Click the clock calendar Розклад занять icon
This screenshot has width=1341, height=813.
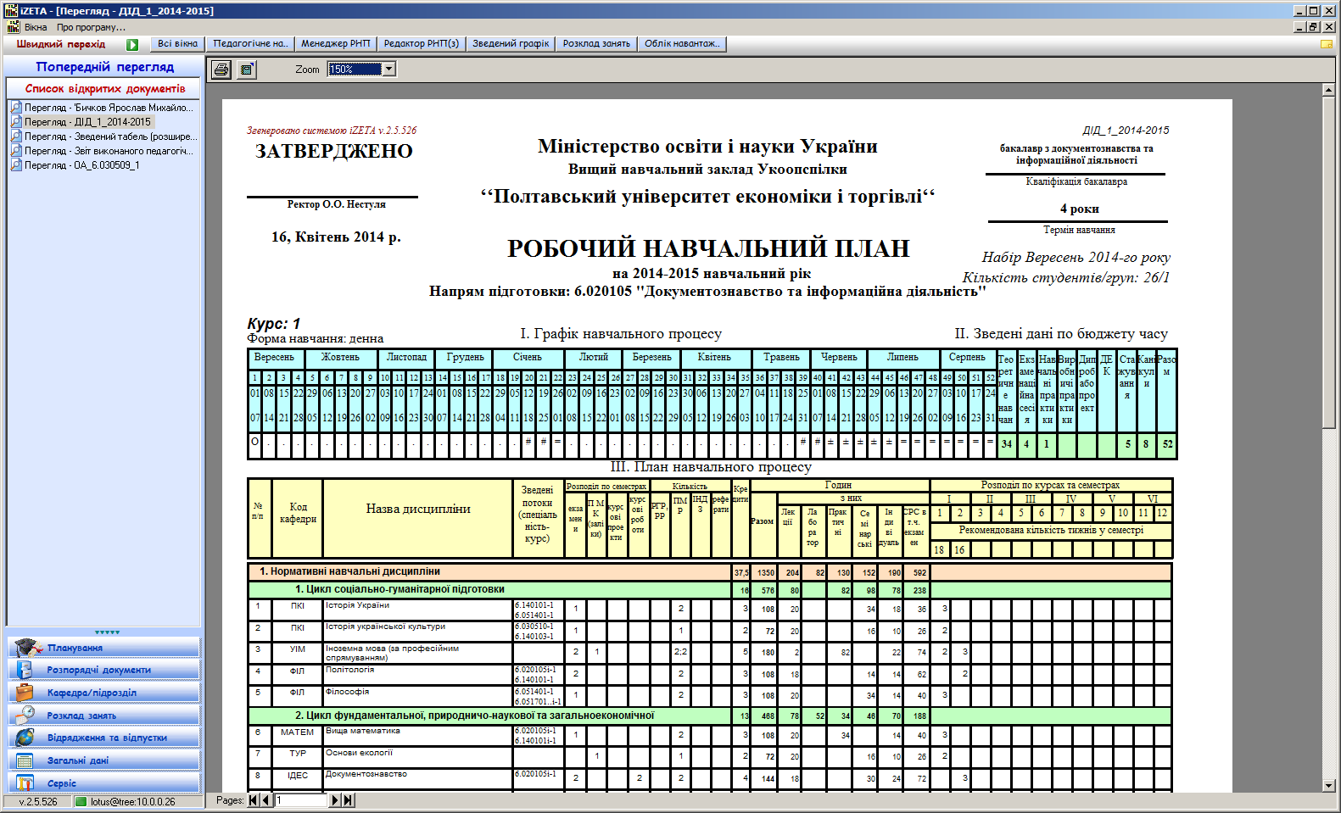(x=25, y=715)
